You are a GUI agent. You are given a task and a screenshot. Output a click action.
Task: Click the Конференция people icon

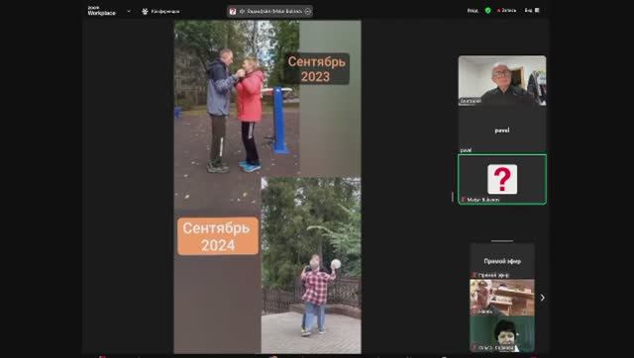click(145, 11)
